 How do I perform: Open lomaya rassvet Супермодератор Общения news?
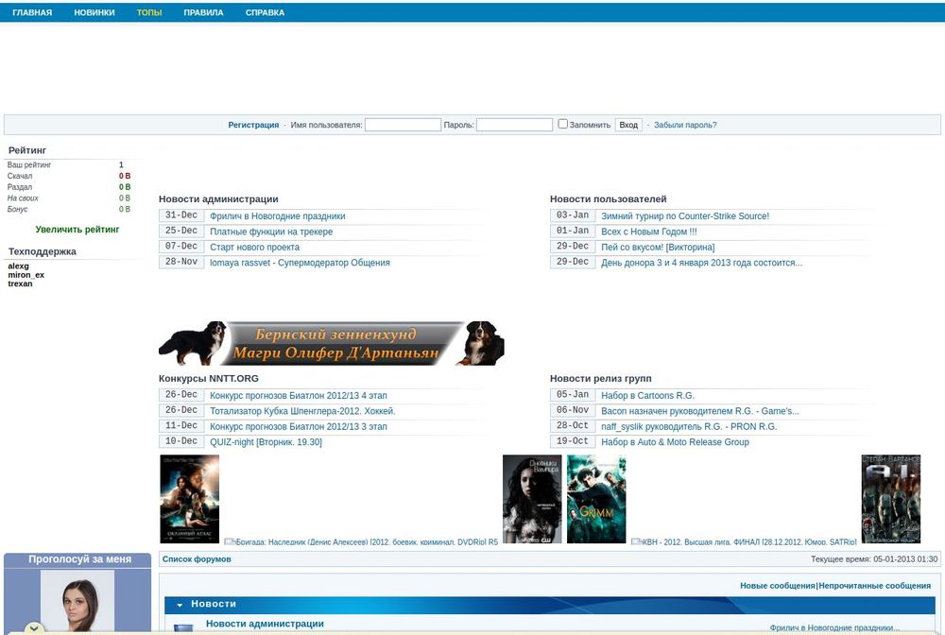click(300, 263)
